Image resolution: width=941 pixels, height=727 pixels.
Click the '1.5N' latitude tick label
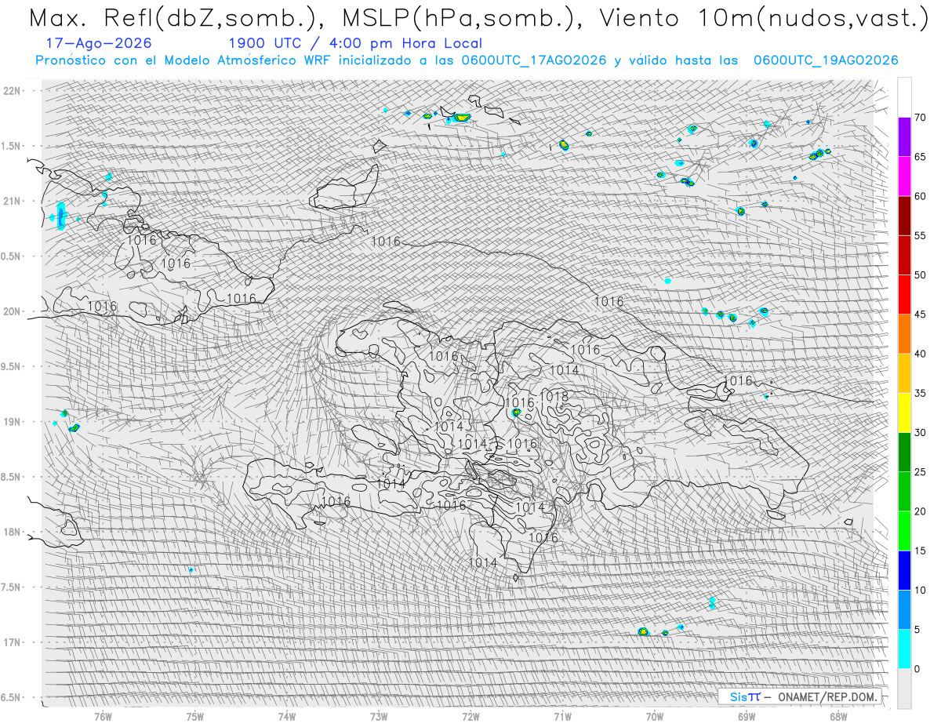(12, 146)
